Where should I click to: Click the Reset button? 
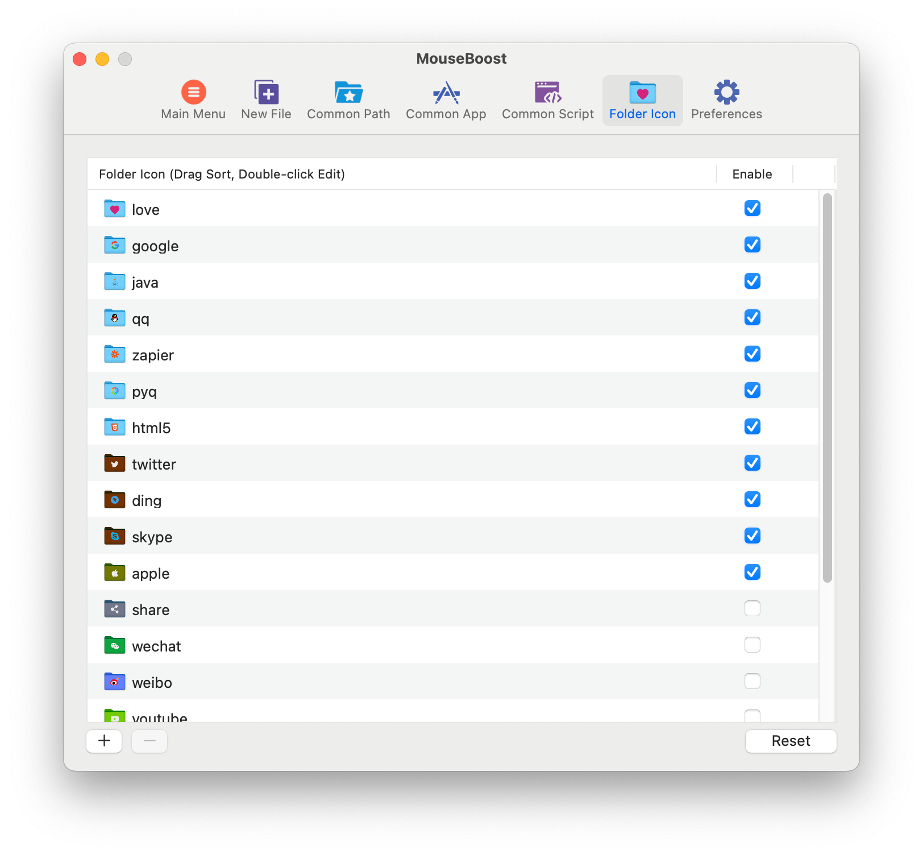click(791, 741)
